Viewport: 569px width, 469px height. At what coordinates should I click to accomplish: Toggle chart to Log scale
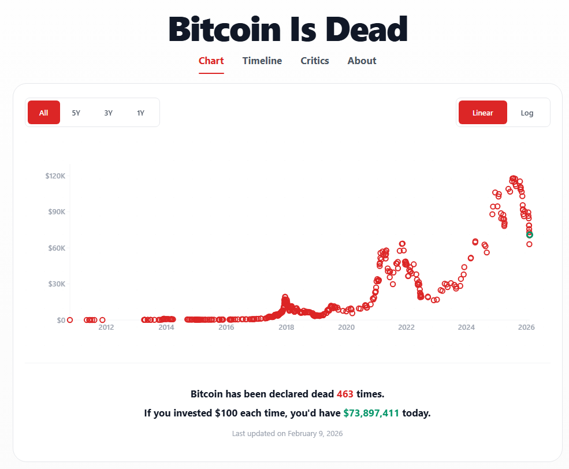point(527,113)
